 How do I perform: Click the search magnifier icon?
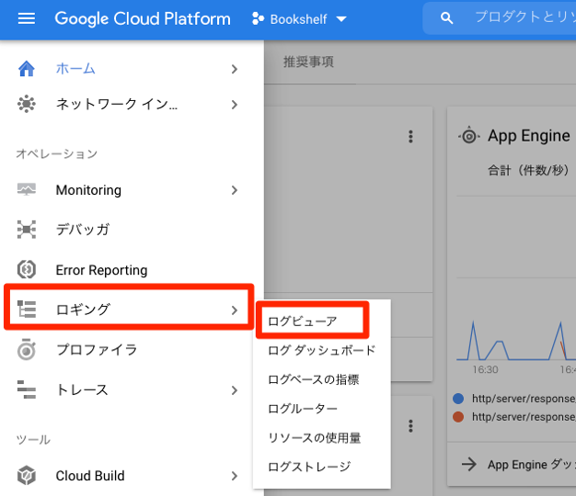coord(446,18)
